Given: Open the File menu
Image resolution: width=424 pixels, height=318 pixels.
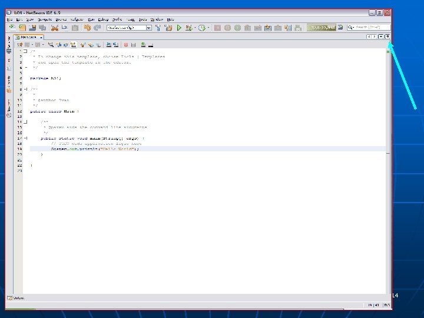Looking at the screenshot, I should coord(9,19).
